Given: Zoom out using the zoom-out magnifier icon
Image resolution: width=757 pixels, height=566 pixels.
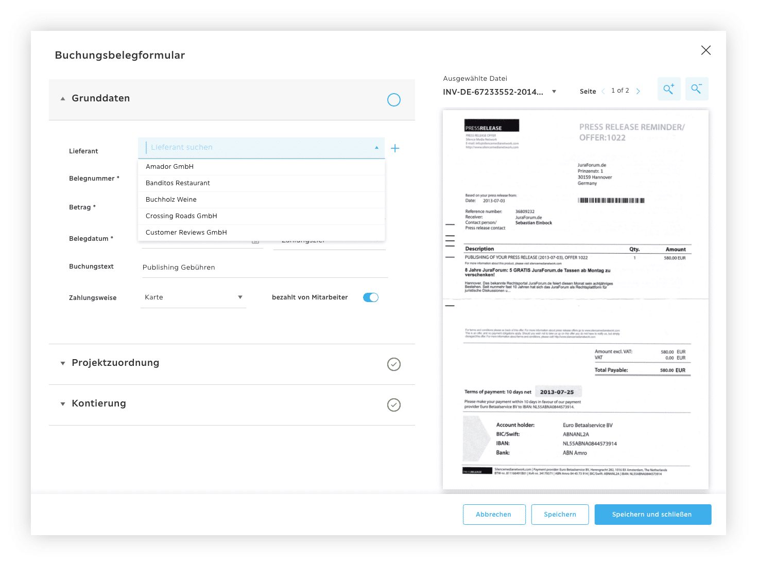Looking at the screenshot, I should point(696,89).
